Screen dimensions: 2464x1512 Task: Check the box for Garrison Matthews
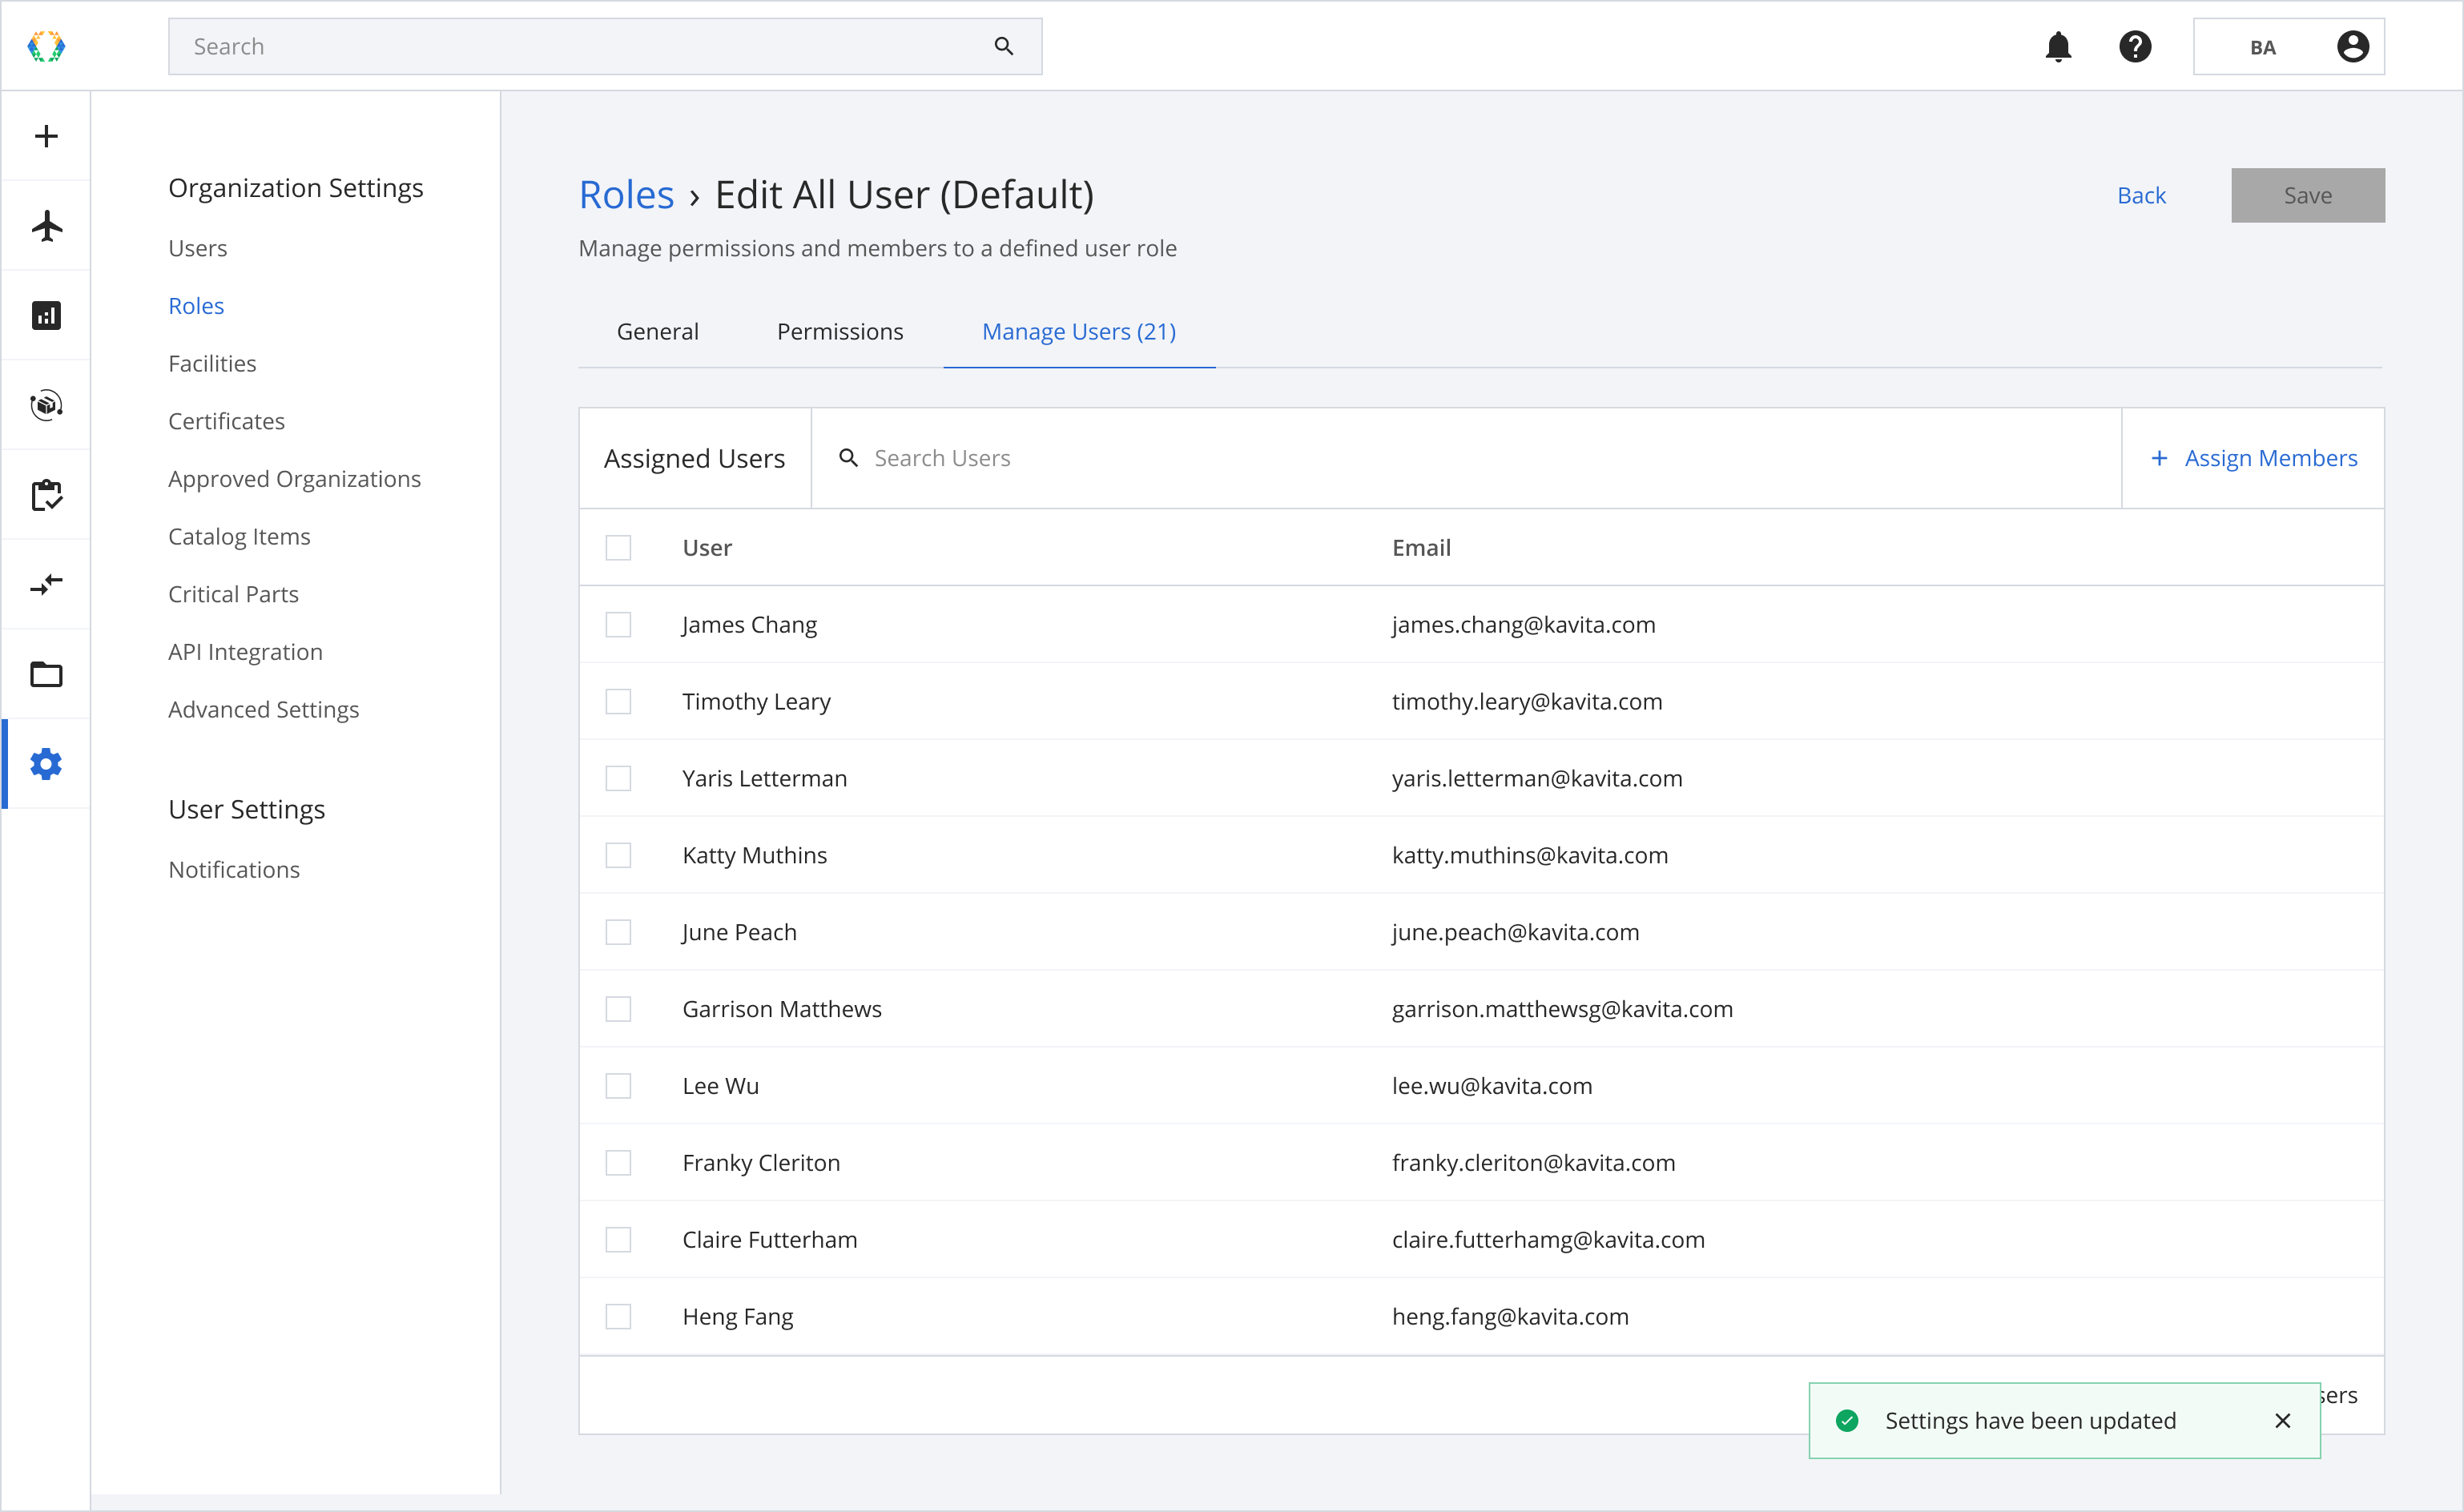[618, 1009]
